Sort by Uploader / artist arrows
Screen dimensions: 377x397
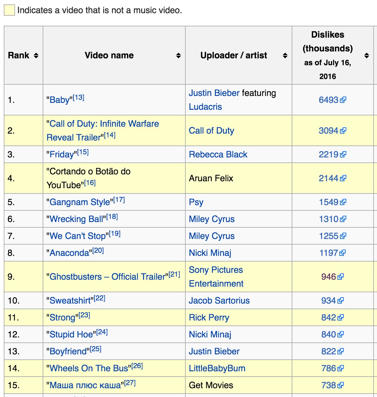pyautogui.click(x=285, y=56)
